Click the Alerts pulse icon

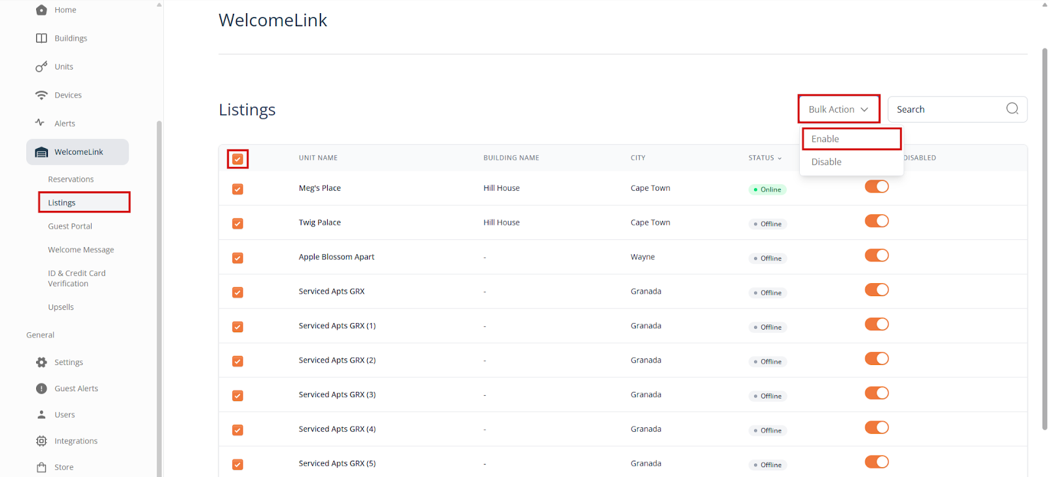pyautogui.click(x=40, y=123)
